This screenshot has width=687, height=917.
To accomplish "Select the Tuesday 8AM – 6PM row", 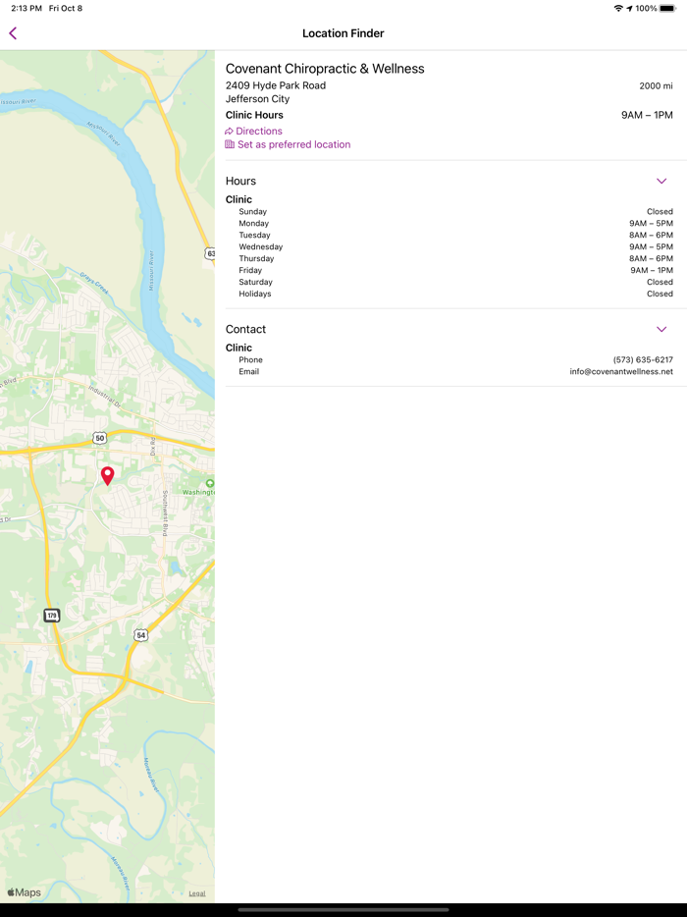I will point(455,235).
